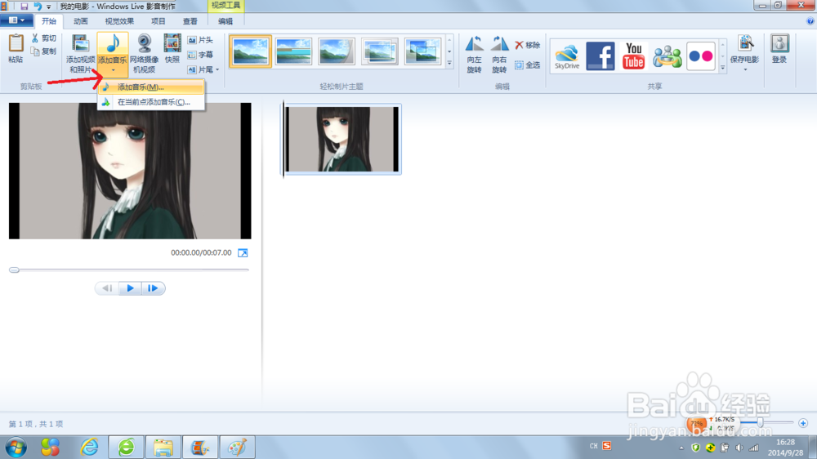Open the application file menu button
Viewport: 817px width, 459px height.
pyautogui.click(x=16, y=20)
